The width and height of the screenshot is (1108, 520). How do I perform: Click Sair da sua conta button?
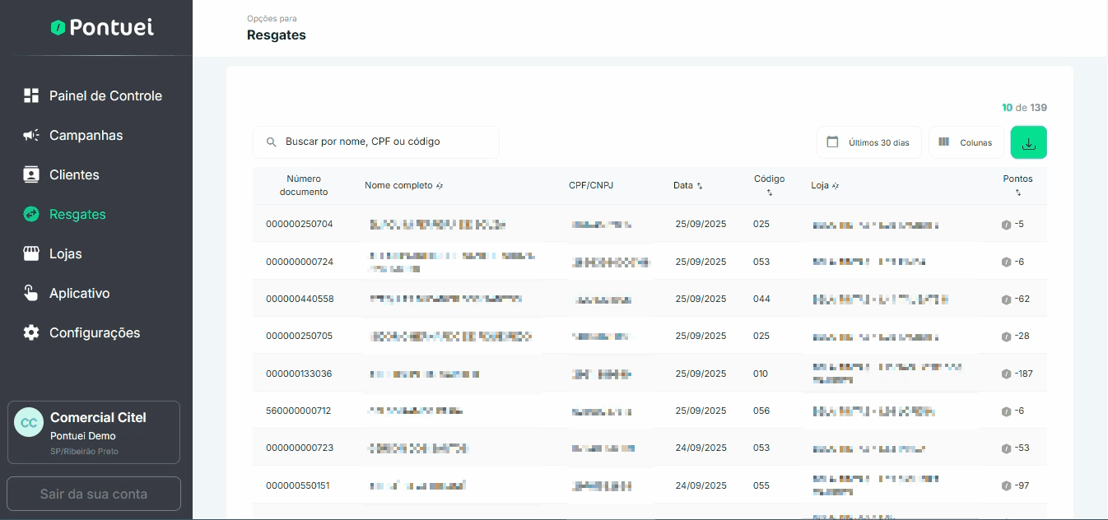(94, 494)
